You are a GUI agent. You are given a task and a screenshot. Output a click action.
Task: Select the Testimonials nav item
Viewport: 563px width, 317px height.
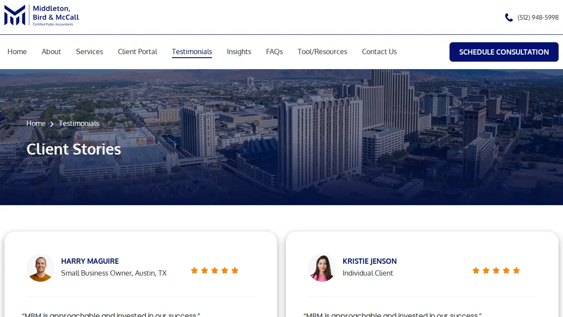tap(192, 52)
